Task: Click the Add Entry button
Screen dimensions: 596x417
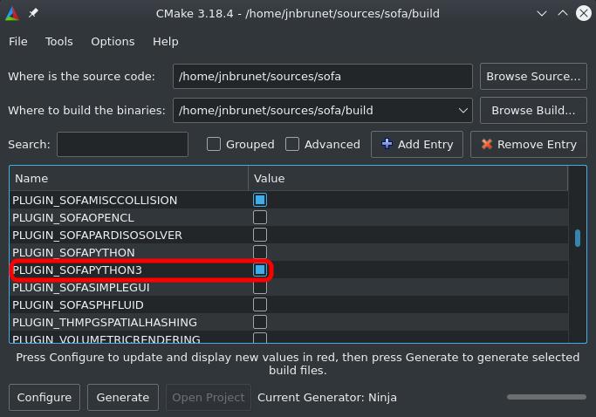Action: pyautogui.click(x=416, y=145)
